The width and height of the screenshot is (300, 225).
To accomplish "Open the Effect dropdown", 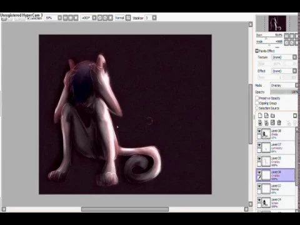I will (x=294, y=71).
